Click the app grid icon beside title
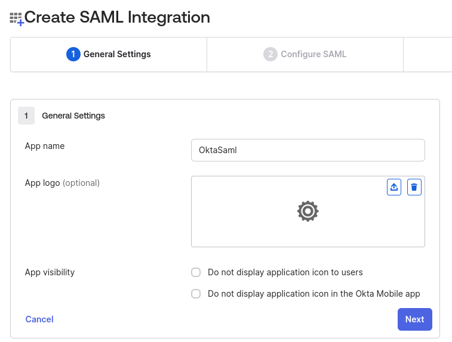This screenshot has width=452, height=342. tap(16, 19)
